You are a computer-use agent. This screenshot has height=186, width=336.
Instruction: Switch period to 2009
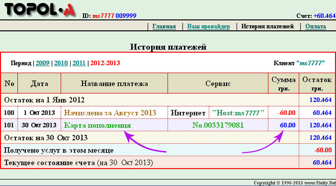[43, 63]
